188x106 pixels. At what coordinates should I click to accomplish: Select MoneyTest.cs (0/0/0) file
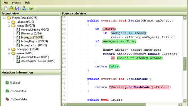pyautogui.click(x=34, y=45)
